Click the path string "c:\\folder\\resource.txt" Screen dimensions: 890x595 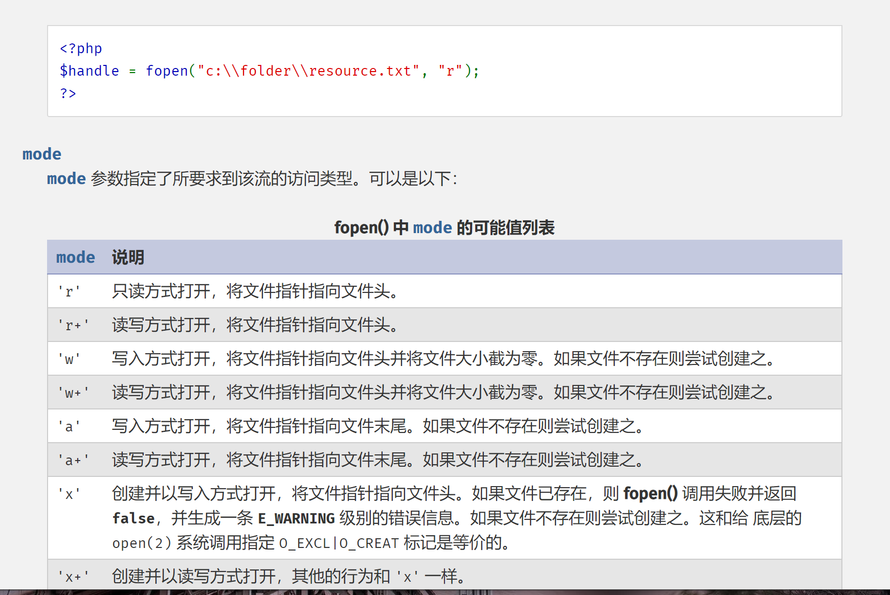[x=308, y=71]
